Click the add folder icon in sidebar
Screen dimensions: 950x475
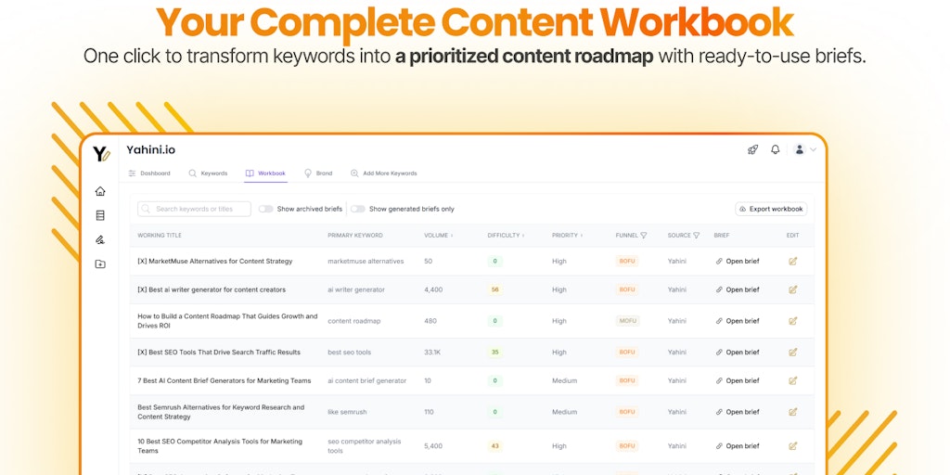(x=100, y=264)
